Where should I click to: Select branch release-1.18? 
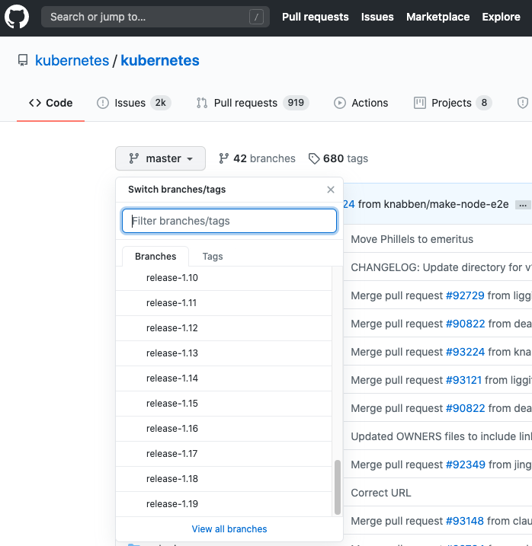point(223,479)
